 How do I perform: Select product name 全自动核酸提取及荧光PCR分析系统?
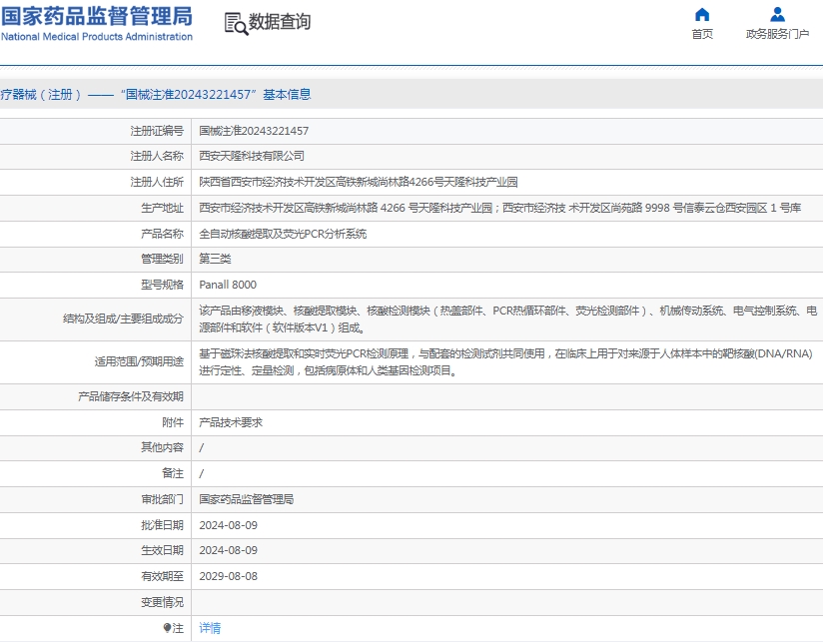[x=283, y=234]
